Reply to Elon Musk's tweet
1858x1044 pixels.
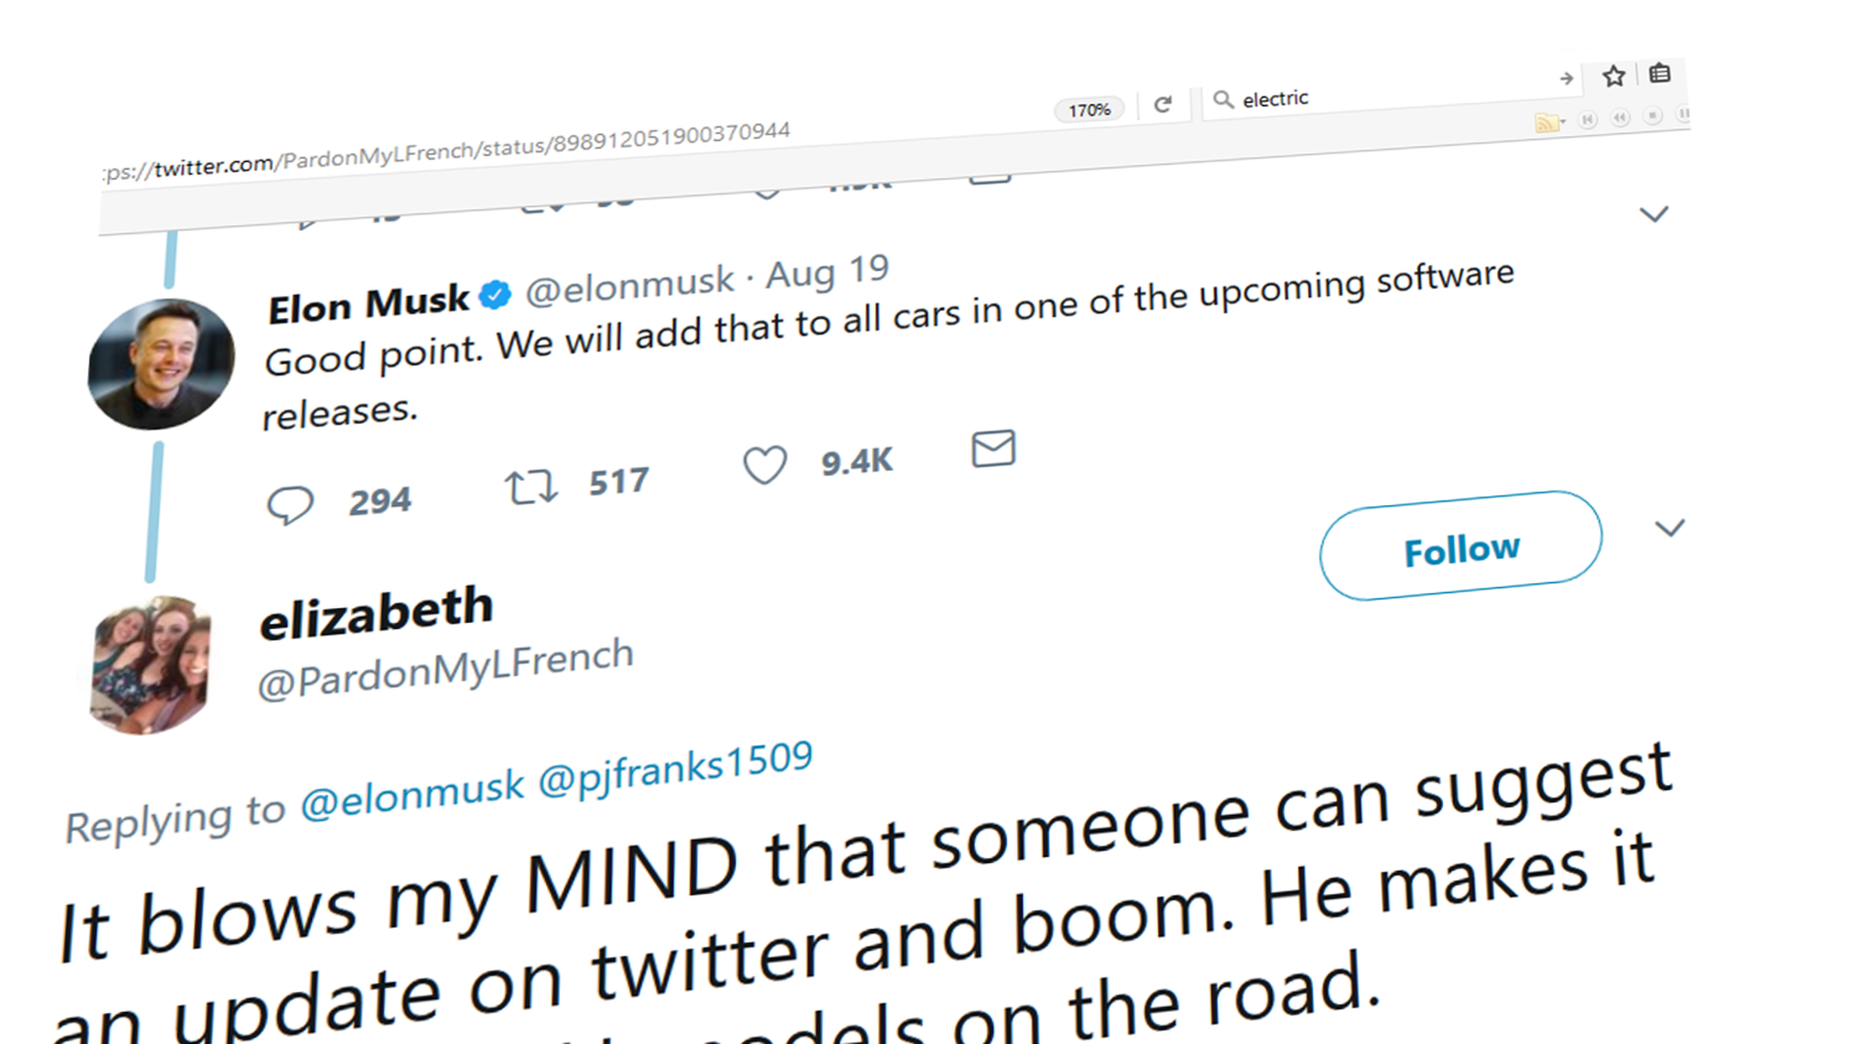click(x=290, y=505)
